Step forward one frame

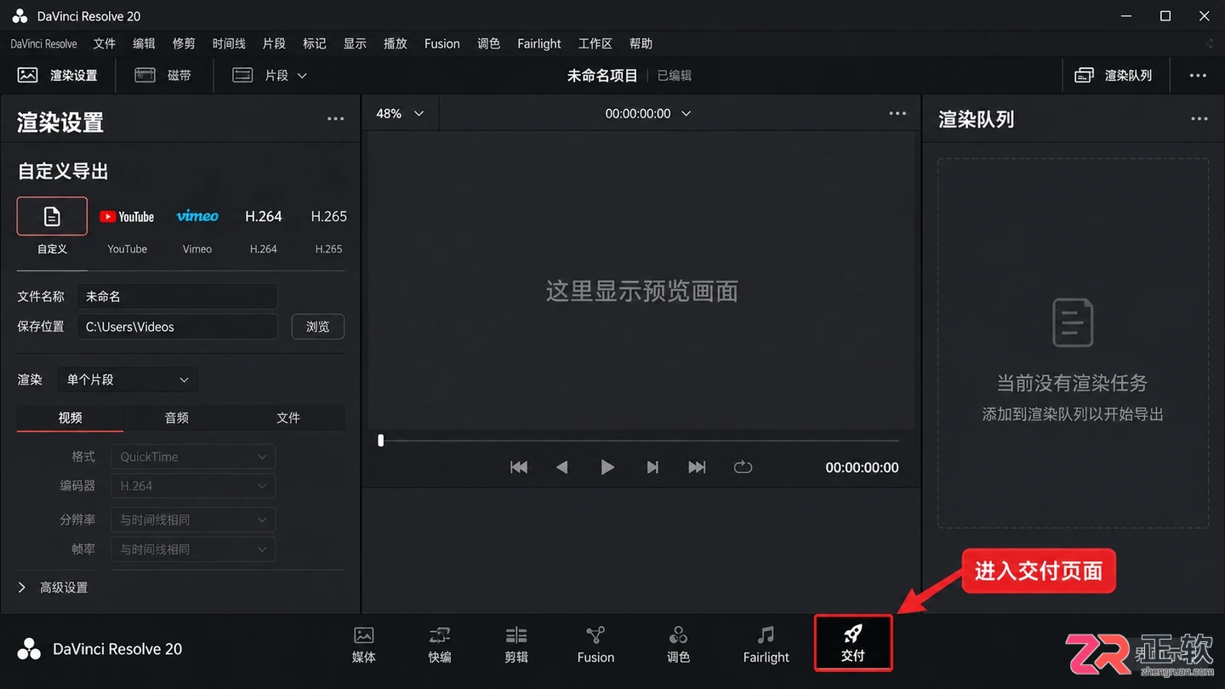tap(652, 467)
